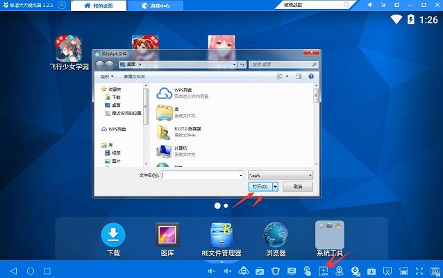Select the 81272 user folder in file list
Screen dimensions: 443x278
[178, 132]
